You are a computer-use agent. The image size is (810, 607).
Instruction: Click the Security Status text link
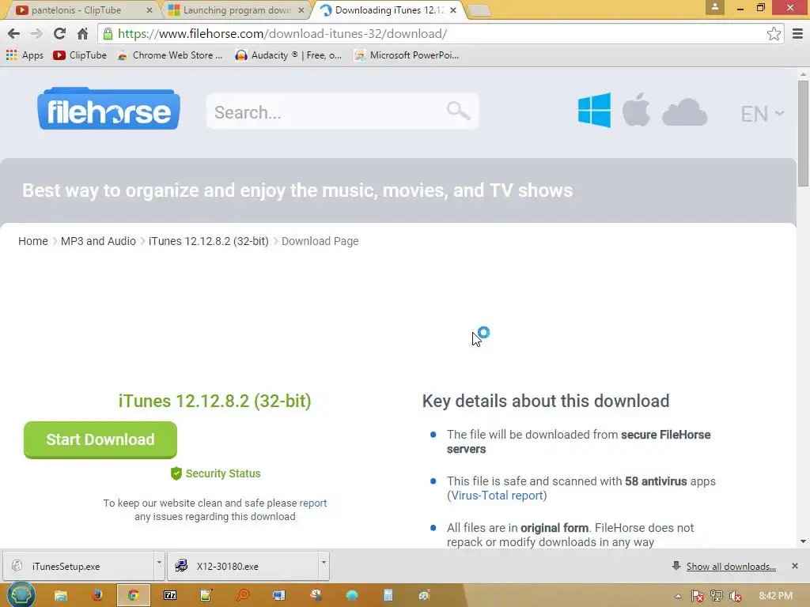222,473
